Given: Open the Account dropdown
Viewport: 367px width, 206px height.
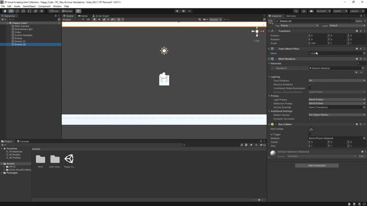Looking at the screenshot, I should click(x=323, y=11).
